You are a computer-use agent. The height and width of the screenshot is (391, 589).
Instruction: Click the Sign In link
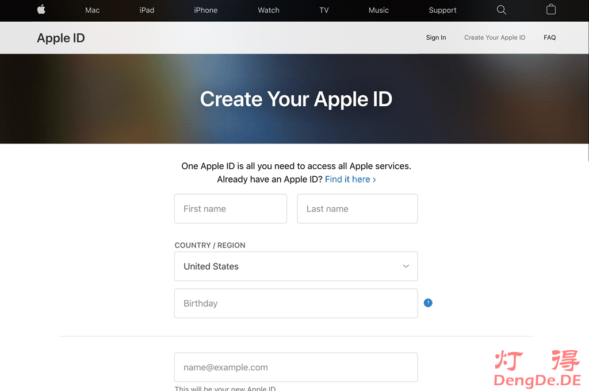click(x=435, y=37)
